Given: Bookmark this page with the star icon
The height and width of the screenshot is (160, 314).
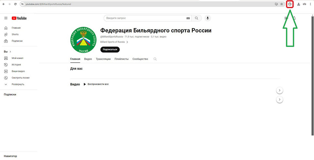Looking at the screenshot, I should point(282,4).
